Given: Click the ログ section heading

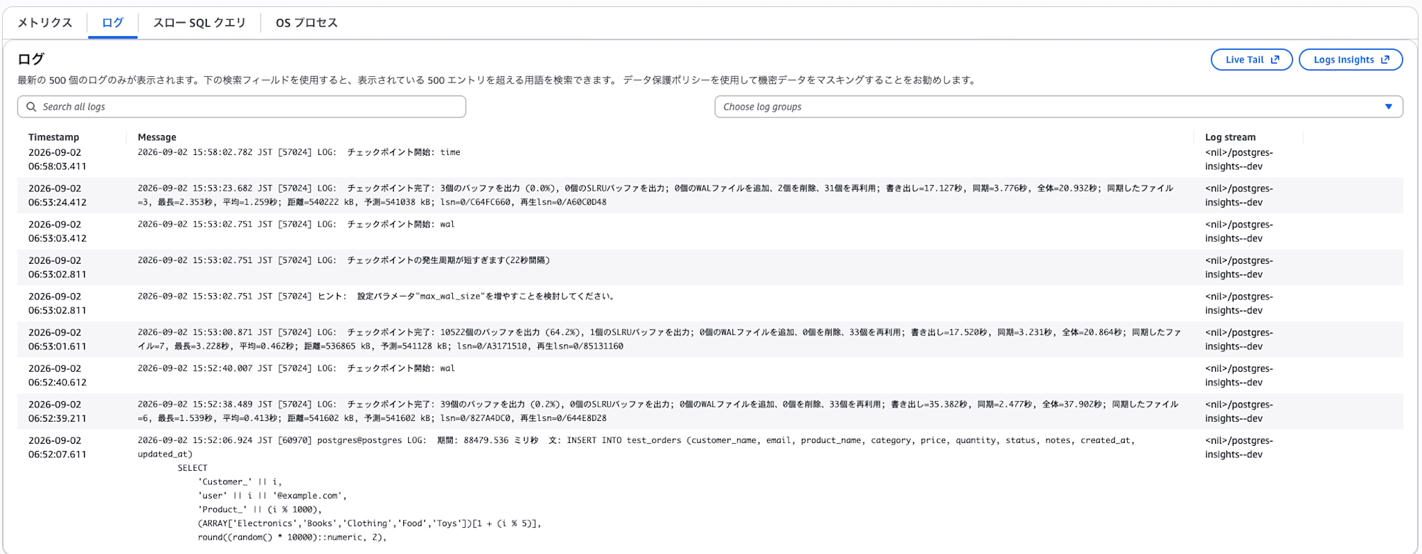Looking at the screenshot, I should point(31,59).
